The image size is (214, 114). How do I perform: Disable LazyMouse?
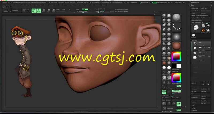(176, 91)
